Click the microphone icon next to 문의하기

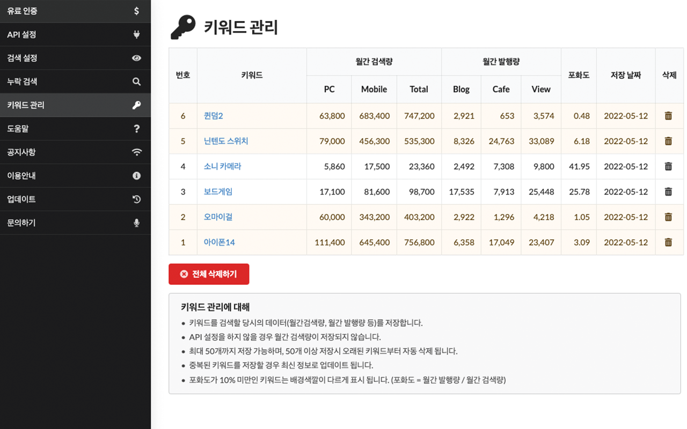[136, 223]
